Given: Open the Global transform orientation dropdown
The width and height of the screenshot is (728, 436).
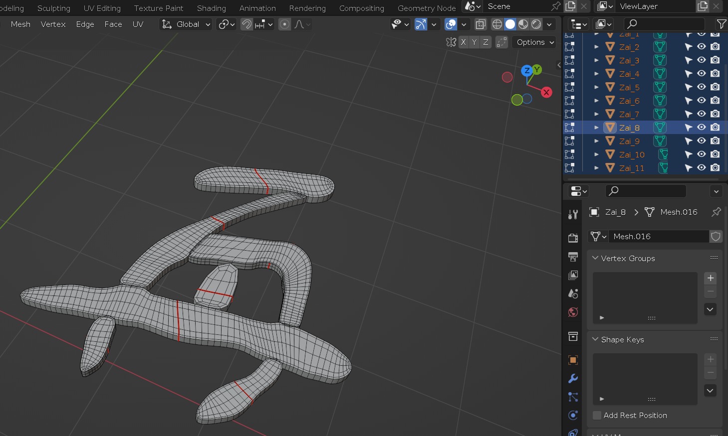Looking at the screenshot, I should coord(186,24).
